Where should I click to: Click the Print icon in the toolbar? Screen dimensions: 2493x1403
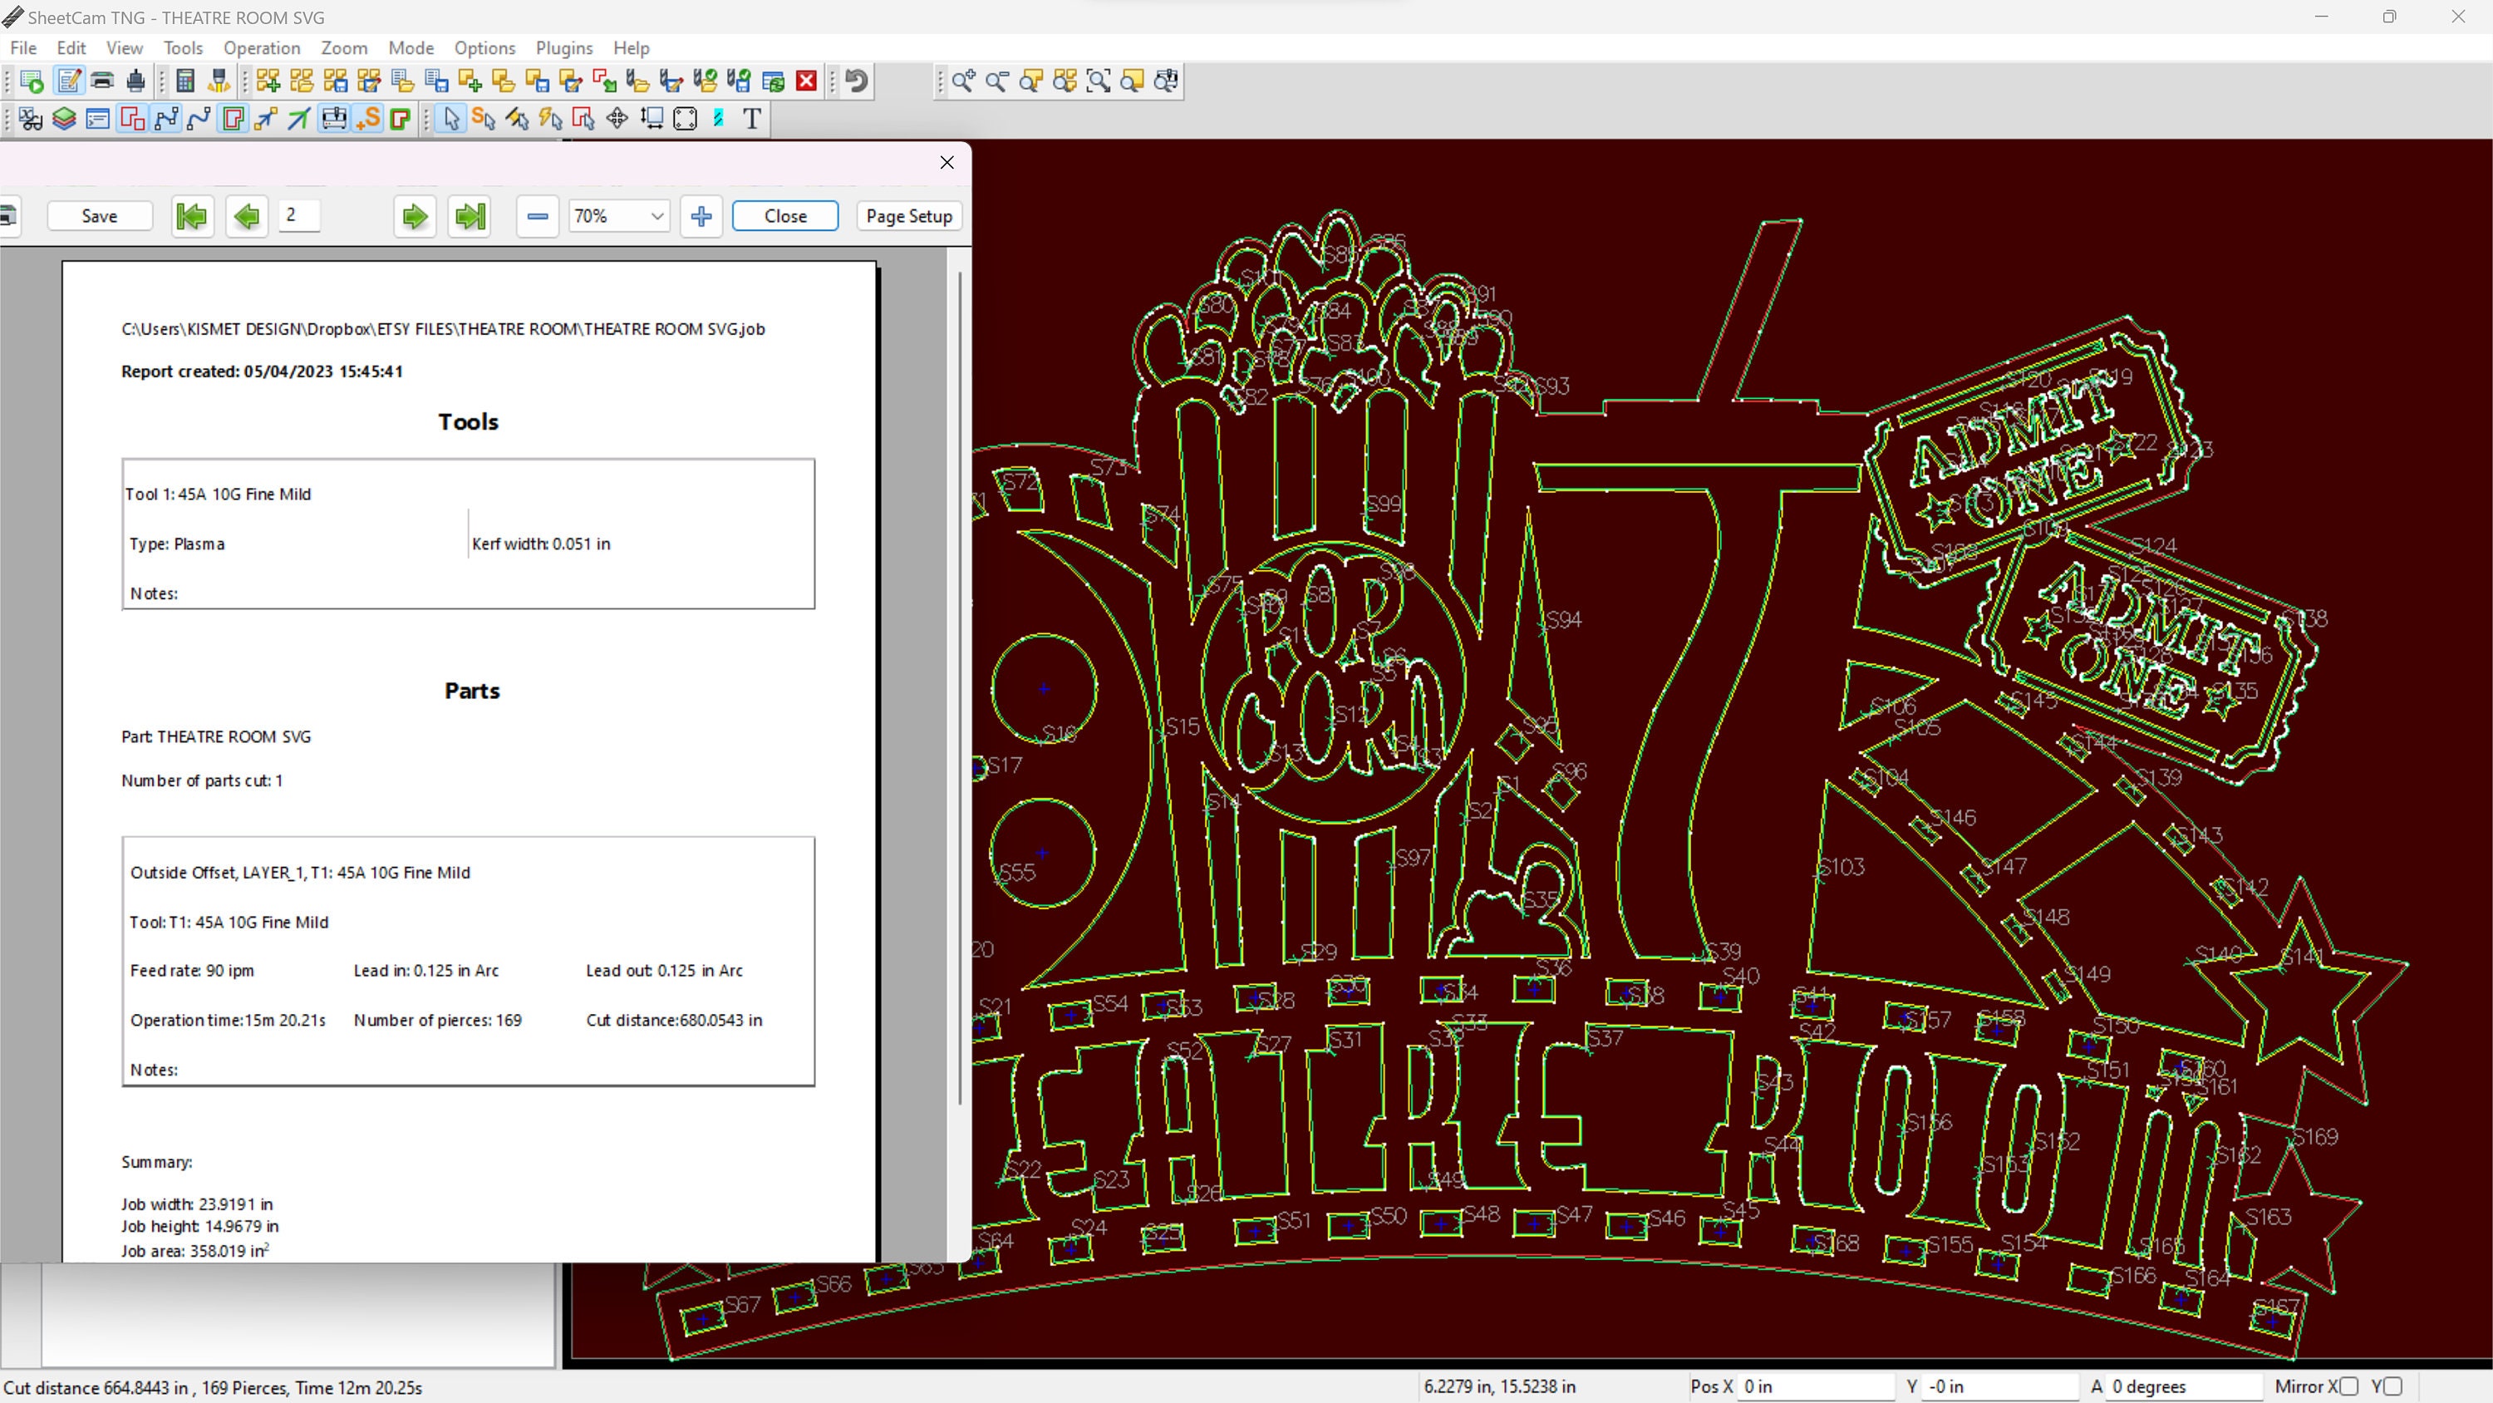(101, 81)
